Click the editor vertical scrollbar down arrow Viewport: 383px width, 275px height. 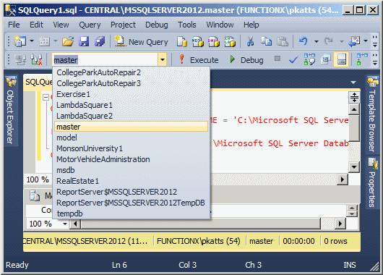[x=354, y=168]
